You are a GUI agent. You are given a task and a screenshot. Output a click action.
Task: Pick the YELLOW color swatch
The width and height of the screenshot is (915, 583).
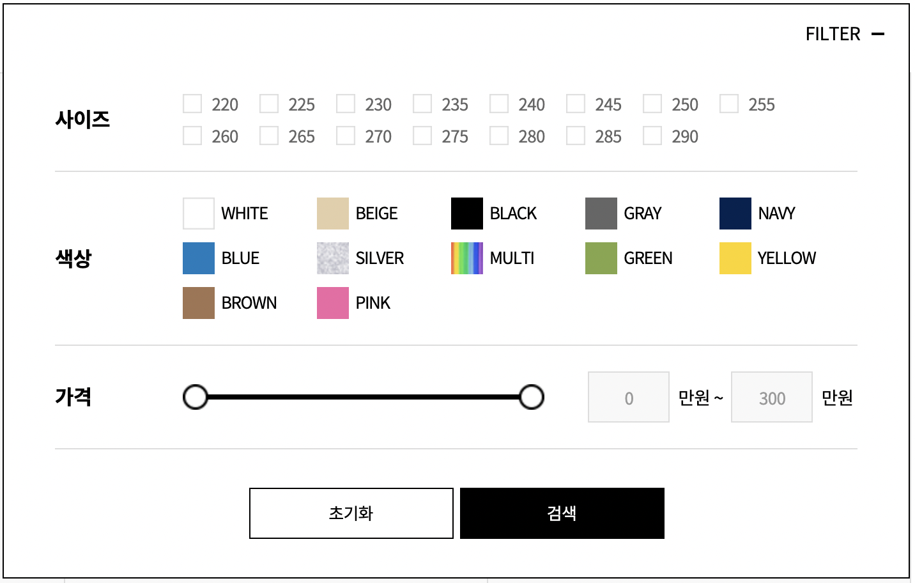[x=735, y=258]
